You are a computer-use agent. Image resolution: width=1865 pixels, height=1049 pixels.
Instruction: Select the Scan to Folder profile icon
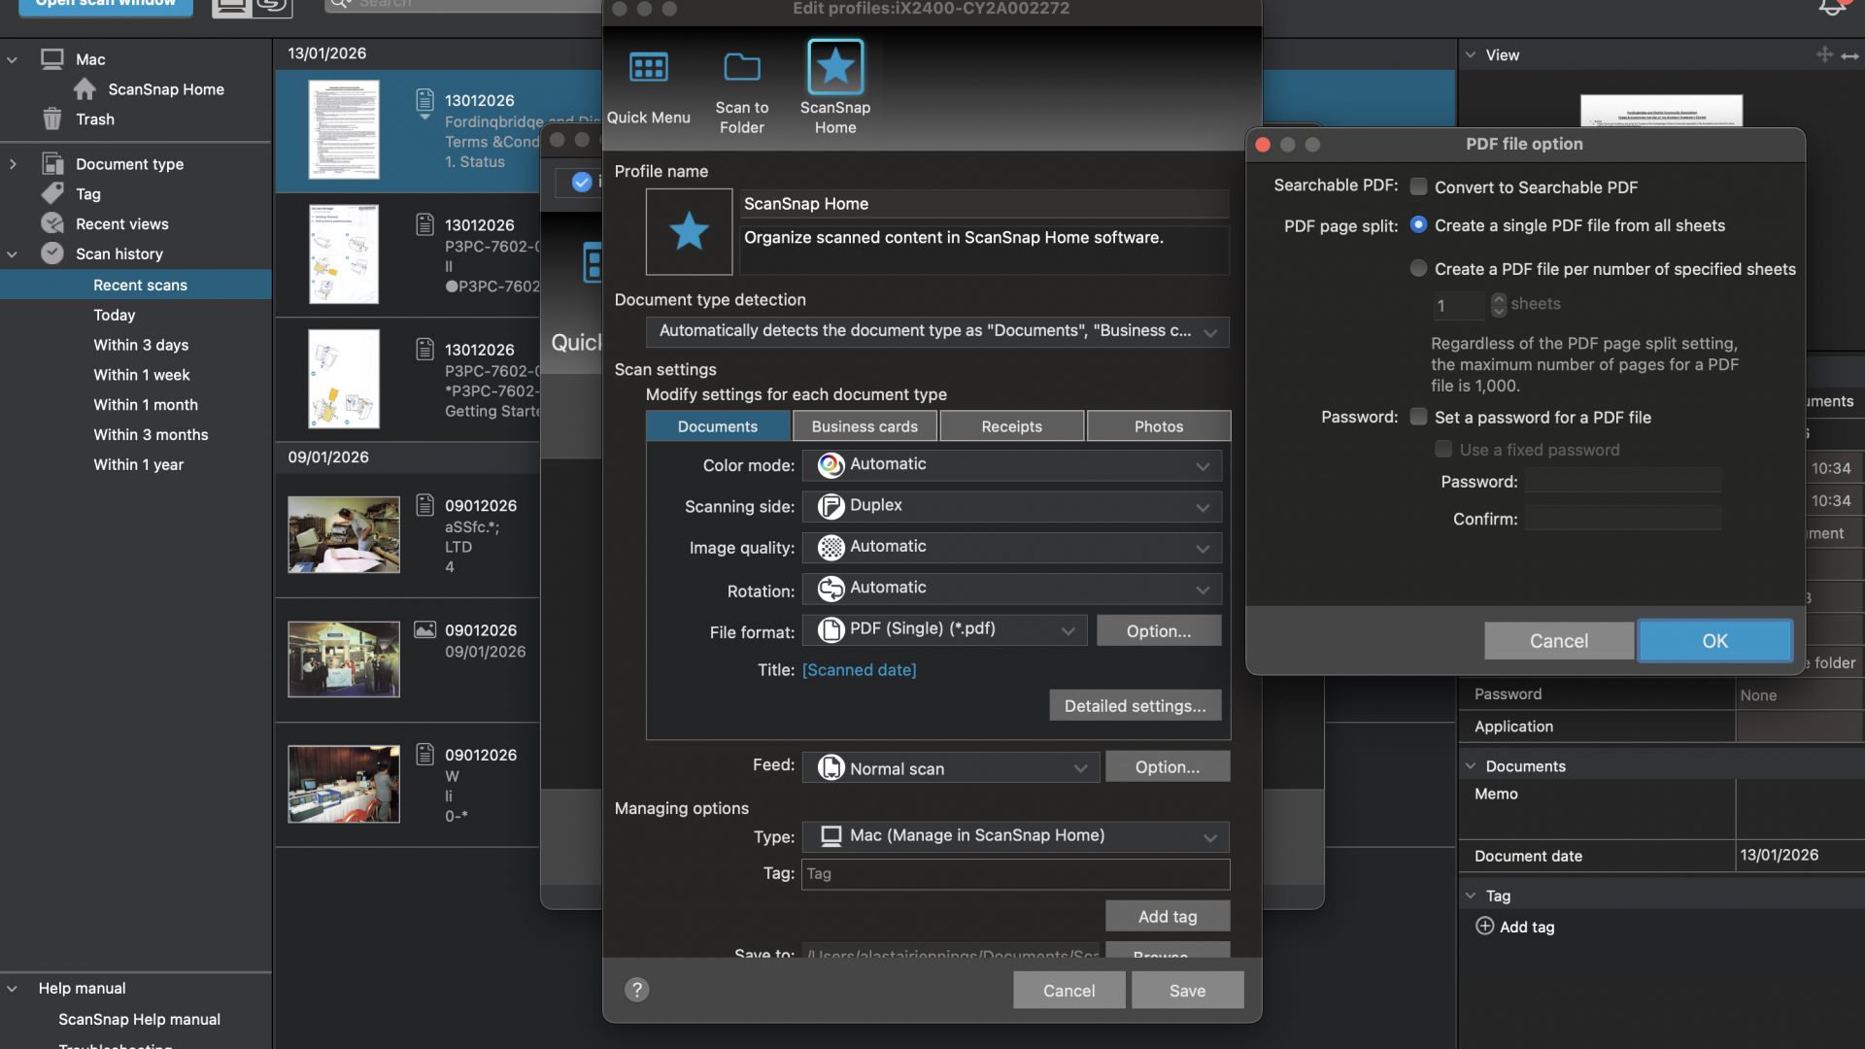tap(741, 68)
